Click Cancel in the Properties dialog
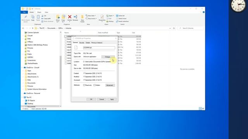This screenshot has width=248, height=139. (102, 99)
